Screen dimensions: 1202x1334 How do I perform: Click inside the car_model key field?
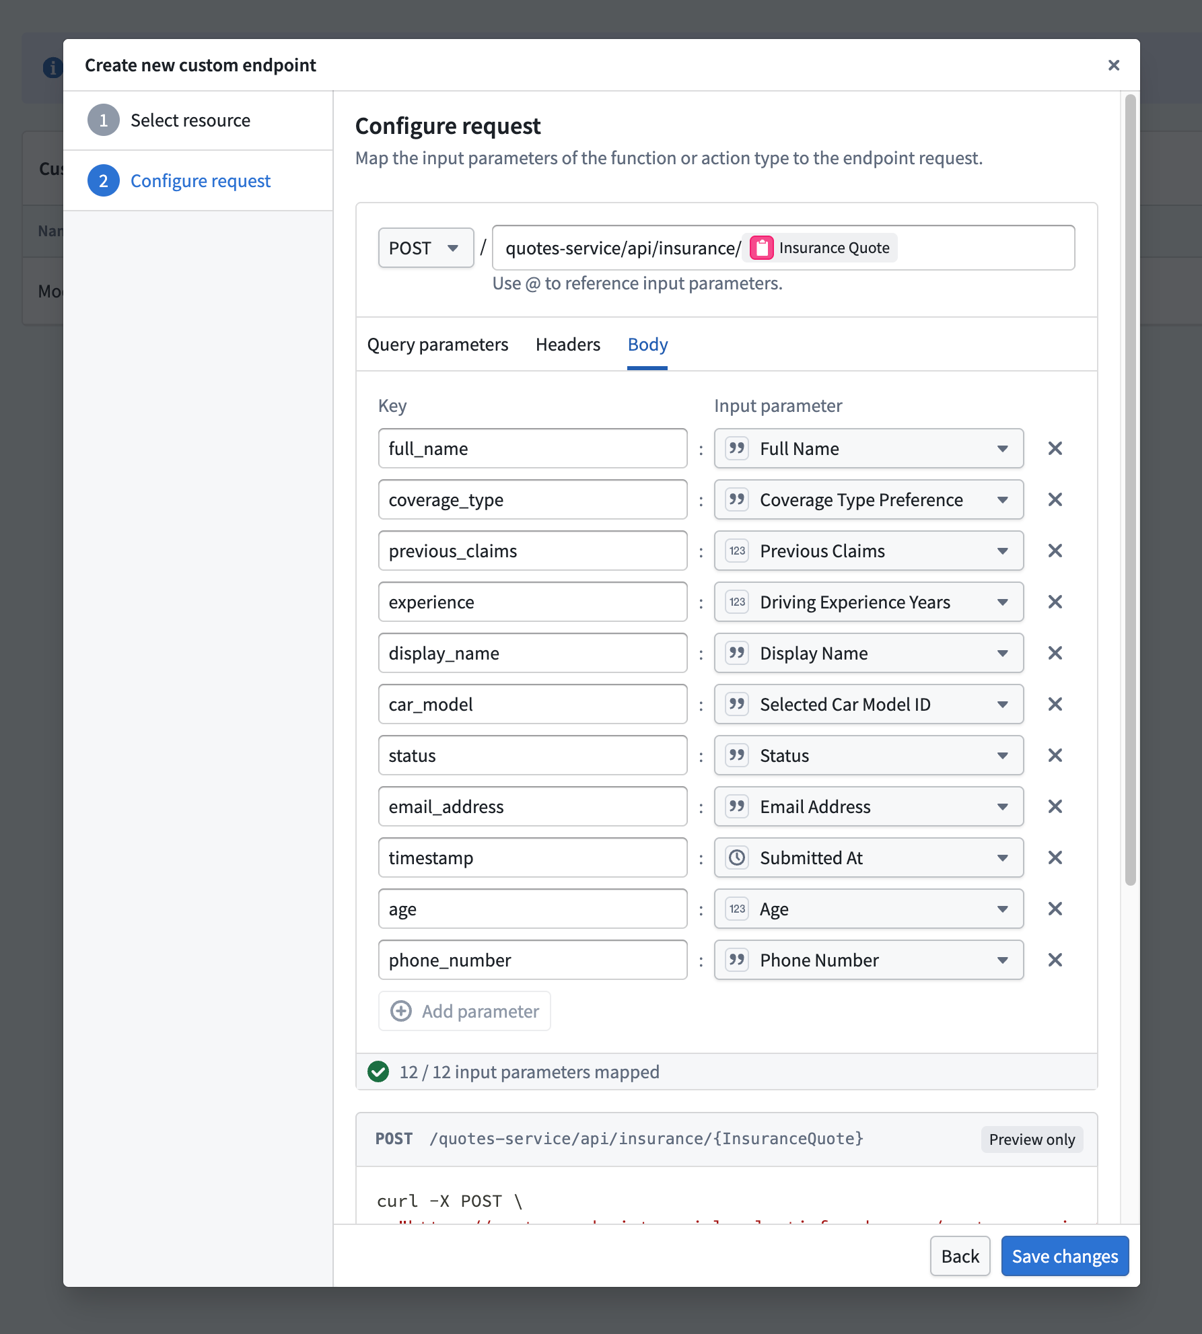(532, 704)
